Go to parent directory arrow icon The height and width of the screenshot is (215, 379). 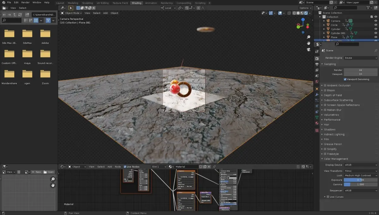pyautogui.click(x=15, y=15)
